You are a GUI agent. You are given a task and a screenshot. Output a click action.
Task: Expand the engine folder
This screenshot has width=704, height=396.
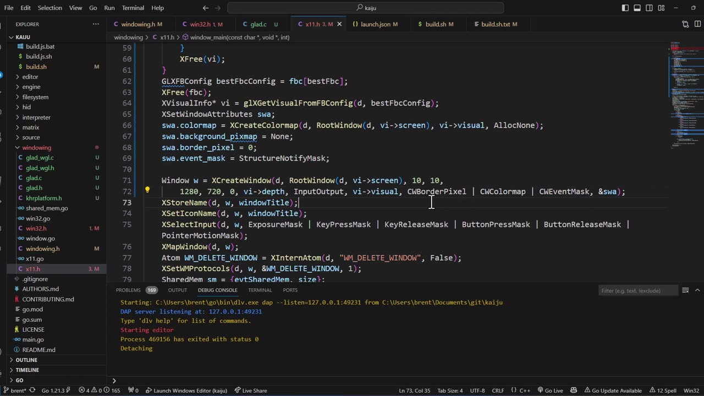coord(31,87)
